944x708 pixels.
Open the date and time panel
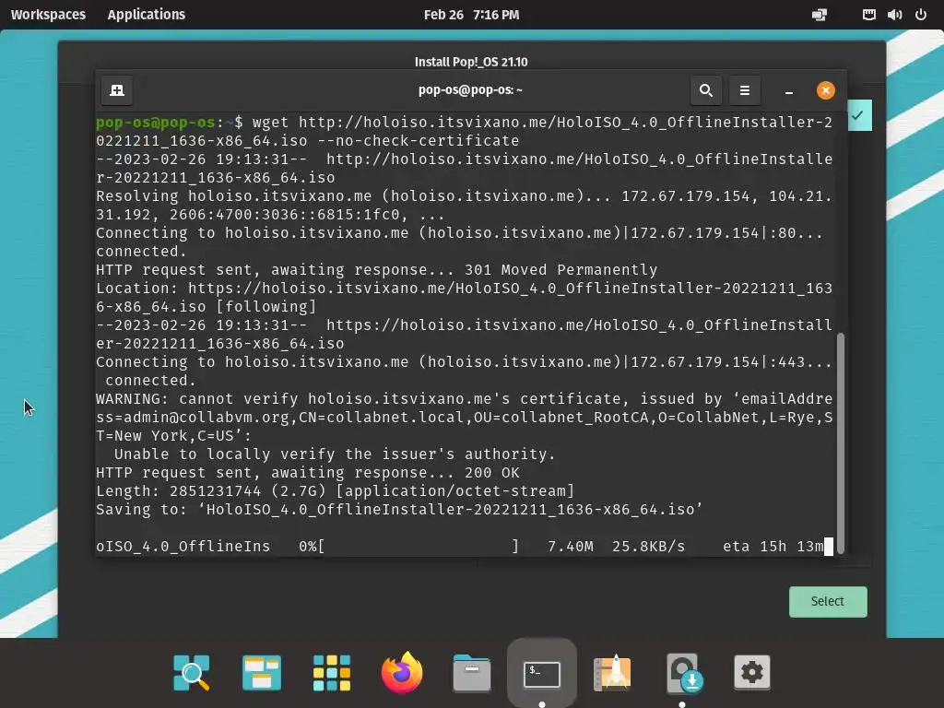[x=471, y=15]
